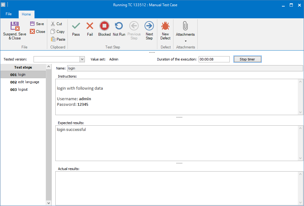This screenshot has height=206, width=304.
Task: Go to Next Step
Action: point(149,26)
